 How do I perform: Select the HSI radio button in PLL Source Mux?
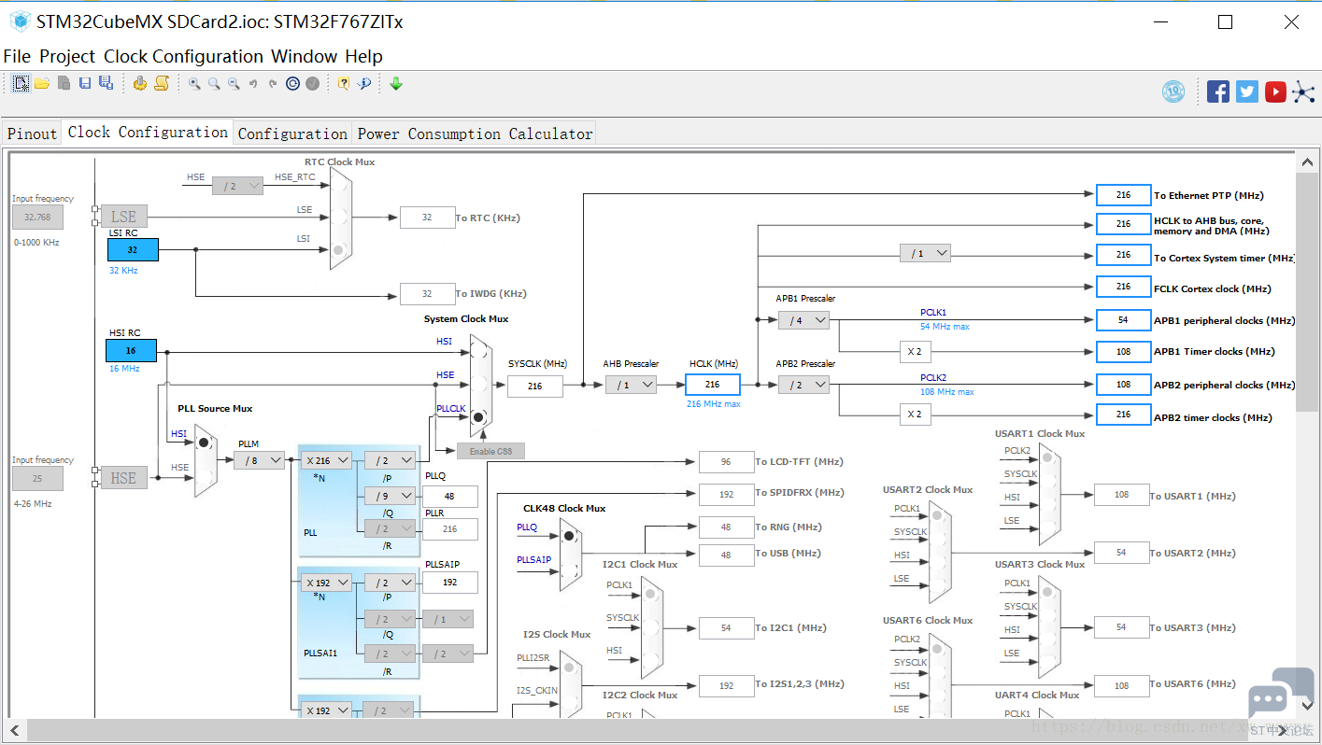click(x=203, y=442)
